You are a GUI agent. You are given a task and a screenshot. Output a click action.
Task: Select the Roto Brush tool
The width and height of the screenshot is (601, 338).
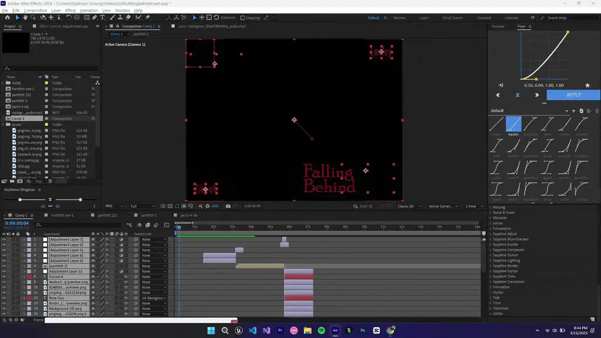coord(138,18)
